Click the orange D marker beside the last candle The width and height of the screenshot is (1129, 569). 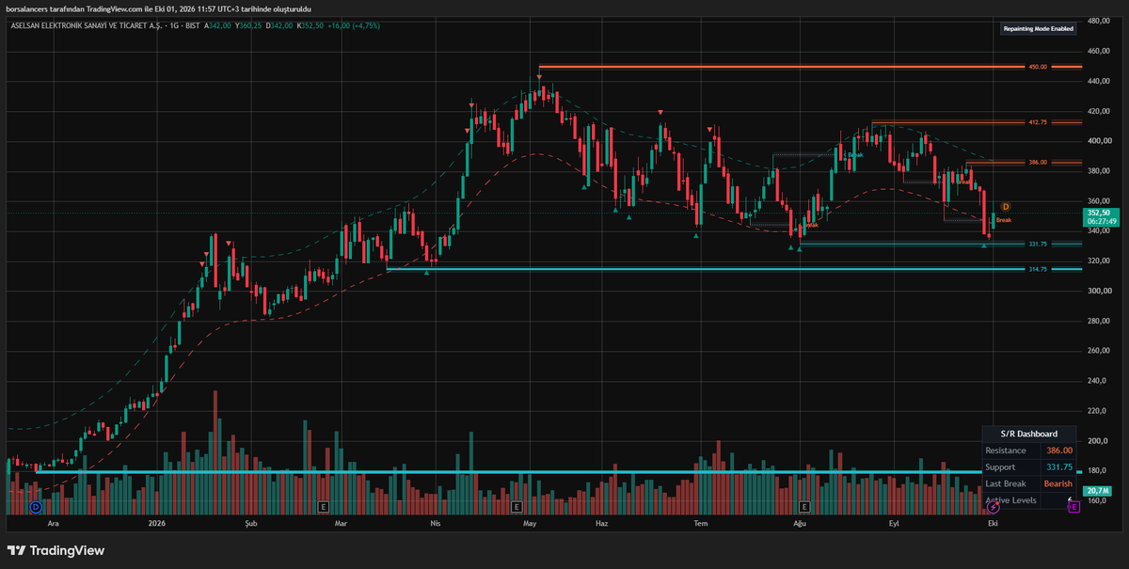click(x=1006, y=206)
